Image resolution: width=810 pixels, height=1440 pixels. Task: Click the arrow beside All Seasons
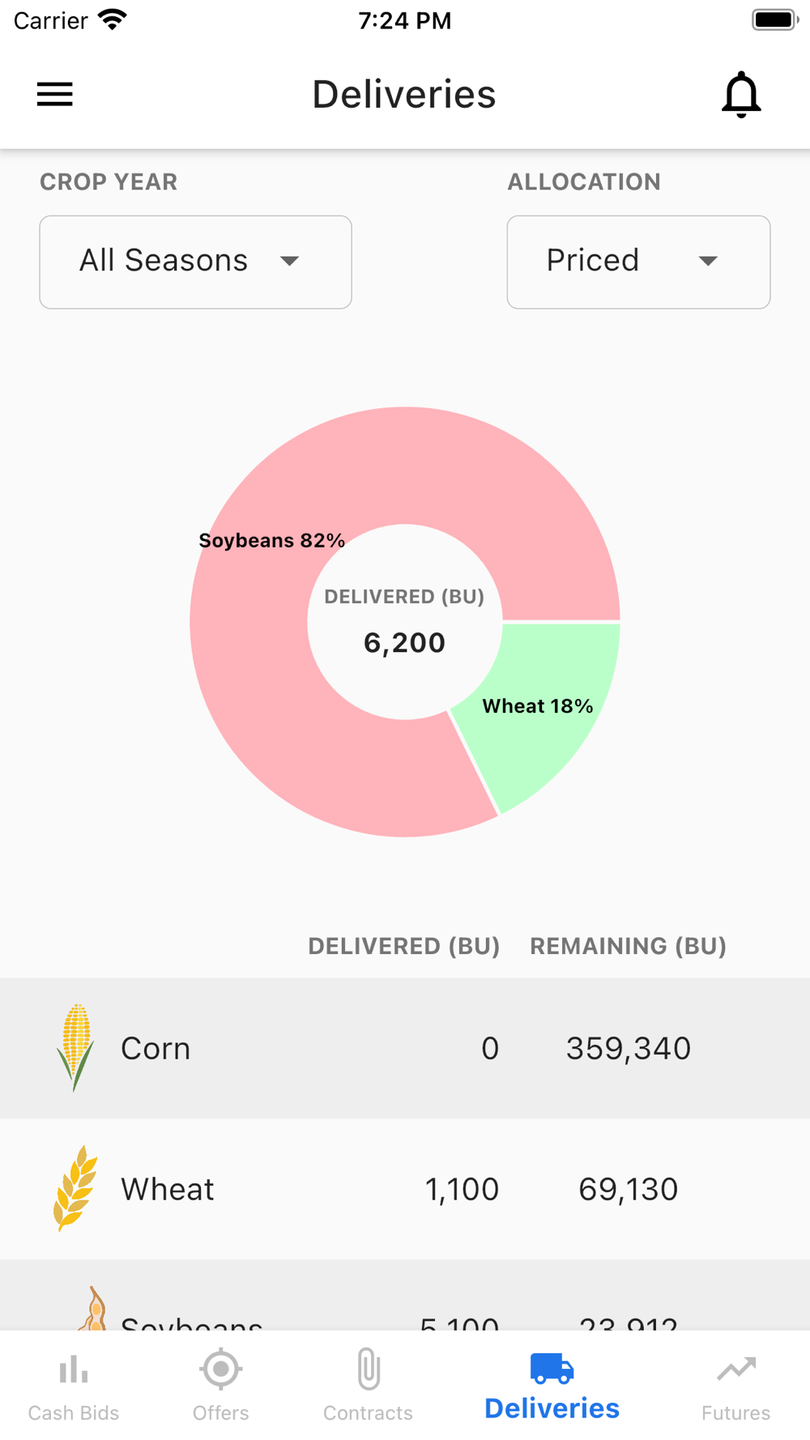click(x=289, y=261)
